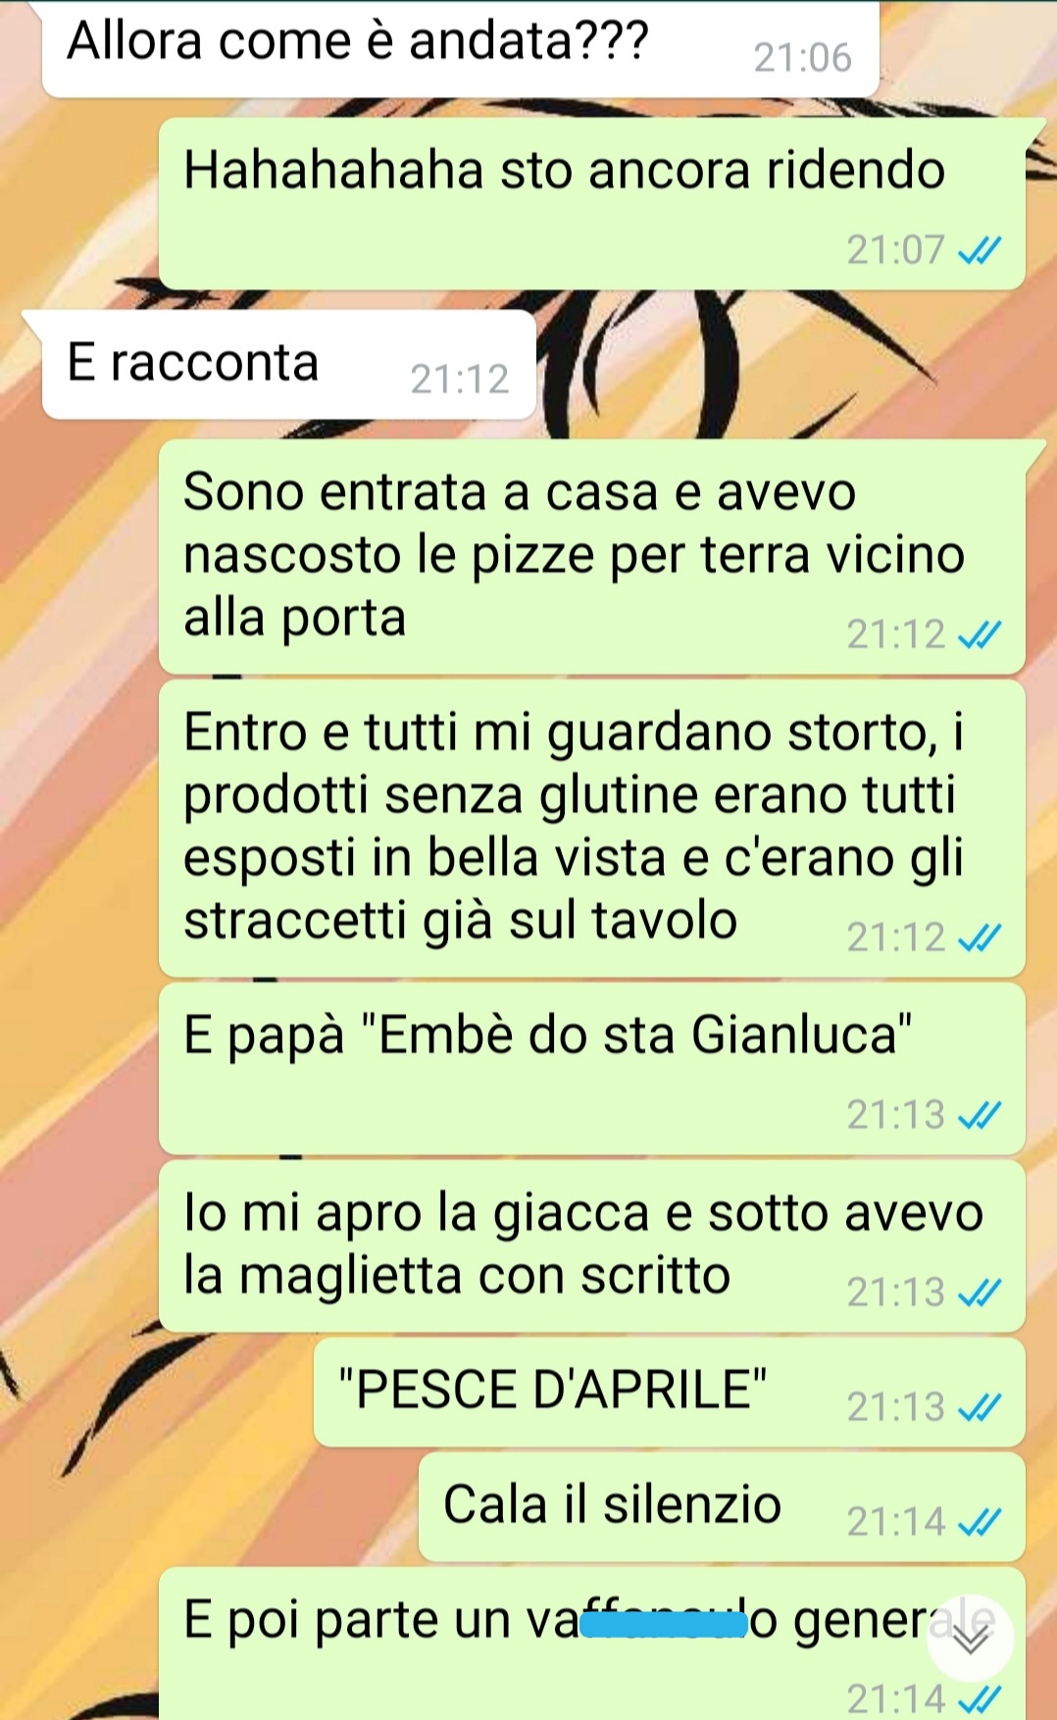Click the blue censor bar in last message
Screen dimensions: 1057x1720
coord(663,1625)
